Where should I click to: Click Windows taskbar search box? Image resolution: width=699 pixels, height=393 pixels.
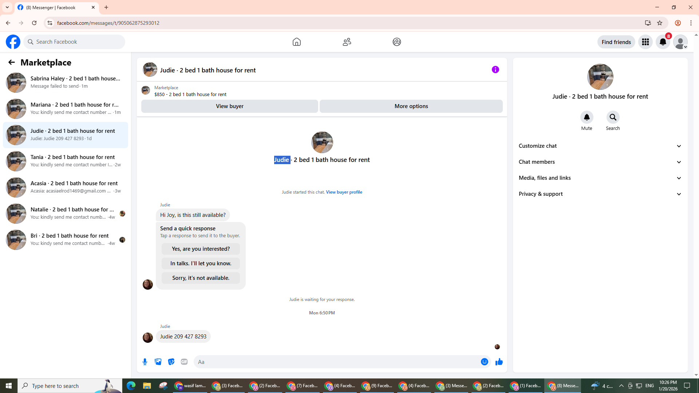pyautogui.click(x=70, y=386)
